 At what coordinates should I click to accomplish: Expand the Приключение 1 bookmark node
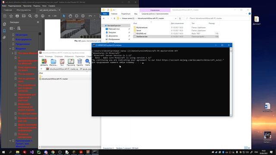click(x=10, y=141)
